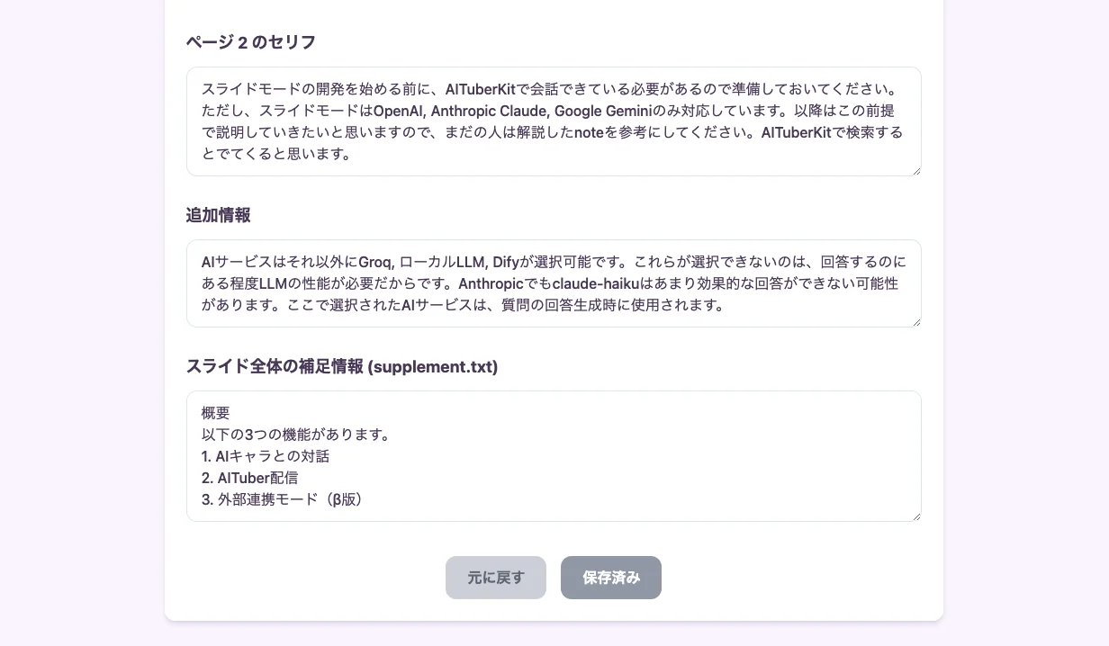Viewport: 1109px width, 646px height.
Task: Click the line 2. AITuber配信
Action: [249, 478]
